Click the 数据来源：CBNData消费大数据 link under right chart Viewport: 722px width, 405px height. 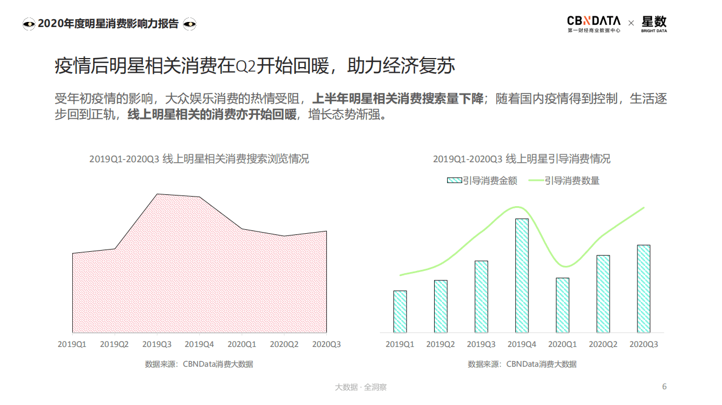pyautogui.click(x=521, y=364)
